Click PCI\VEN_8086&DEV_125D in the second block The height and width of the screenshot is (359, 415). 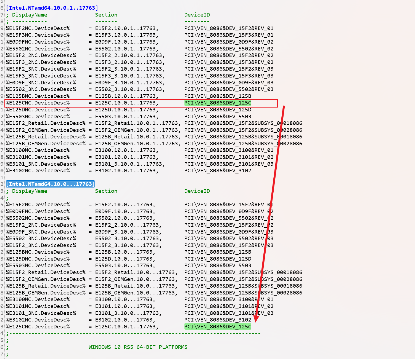(x=218, y=259)
